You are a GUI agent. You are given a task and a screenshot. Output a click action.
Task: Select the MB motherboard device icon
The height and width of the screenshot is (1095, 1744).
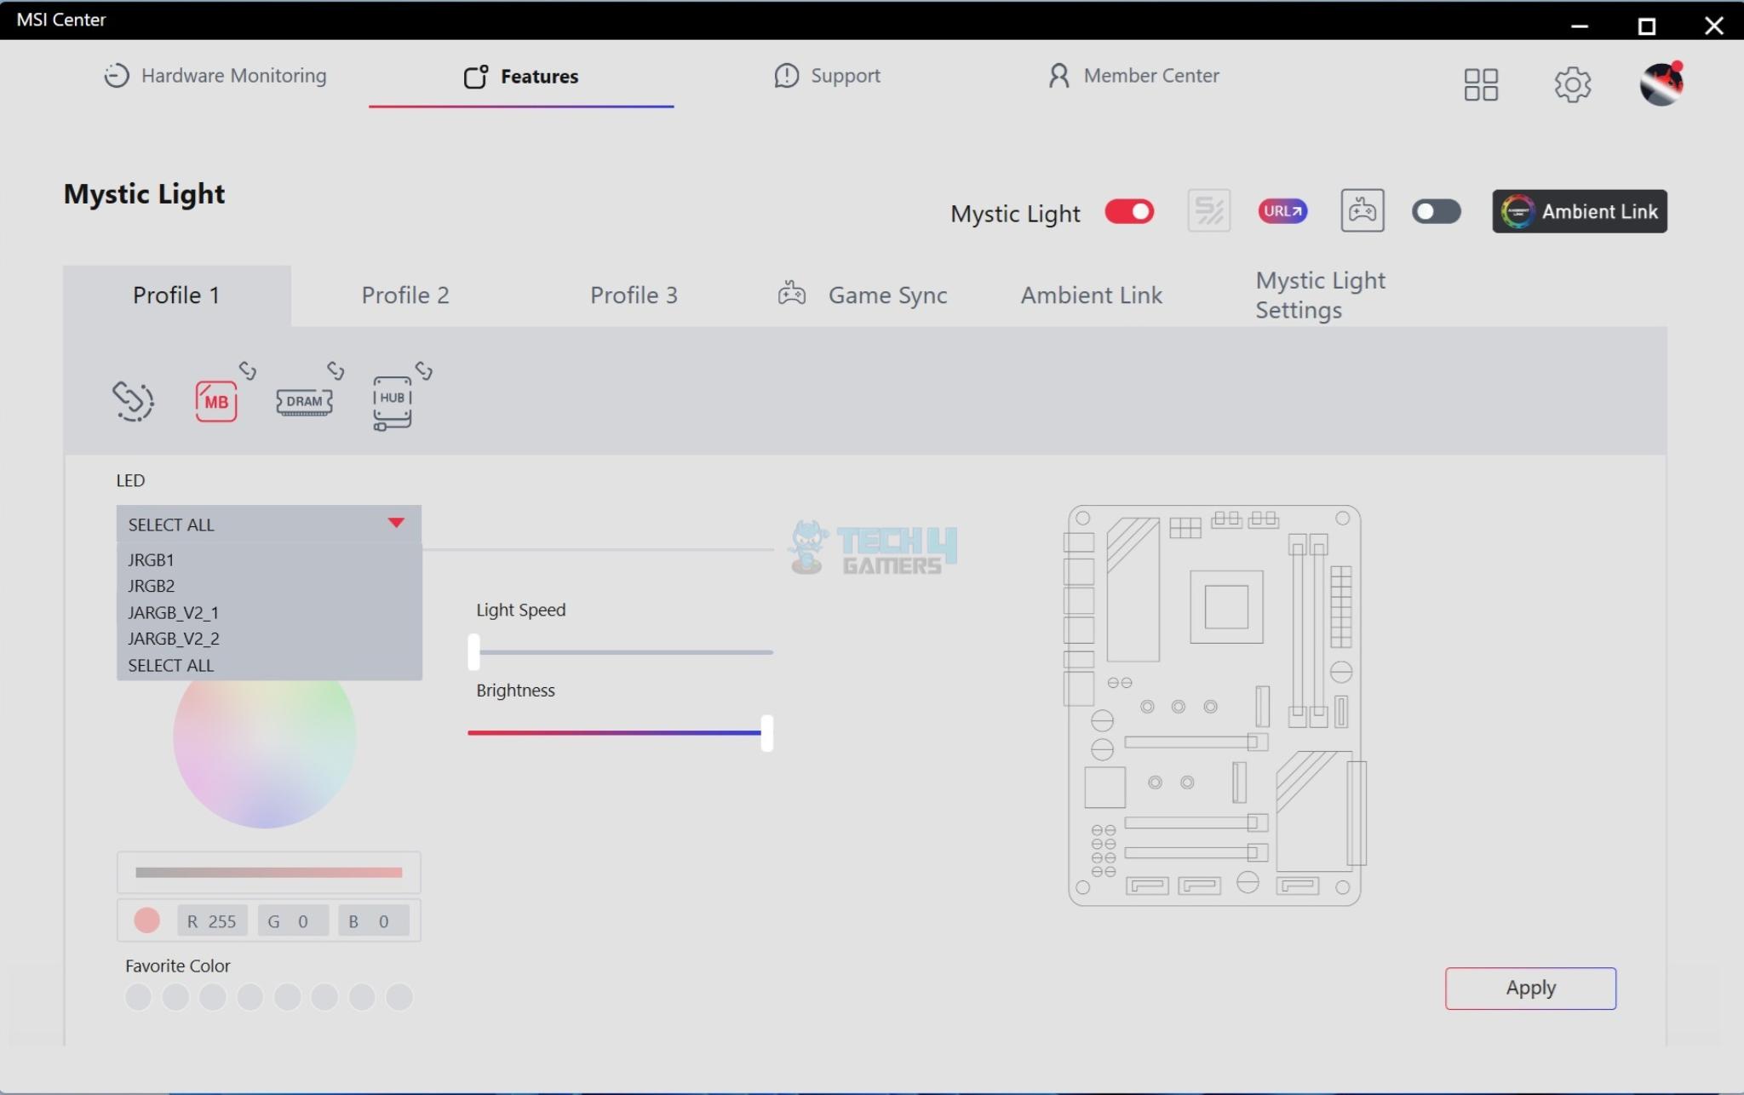pyautogui.click(x=215, y=401)
